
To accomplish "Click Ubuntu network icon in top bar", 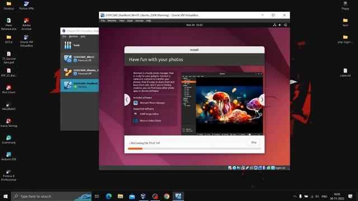I will [275, 25].
